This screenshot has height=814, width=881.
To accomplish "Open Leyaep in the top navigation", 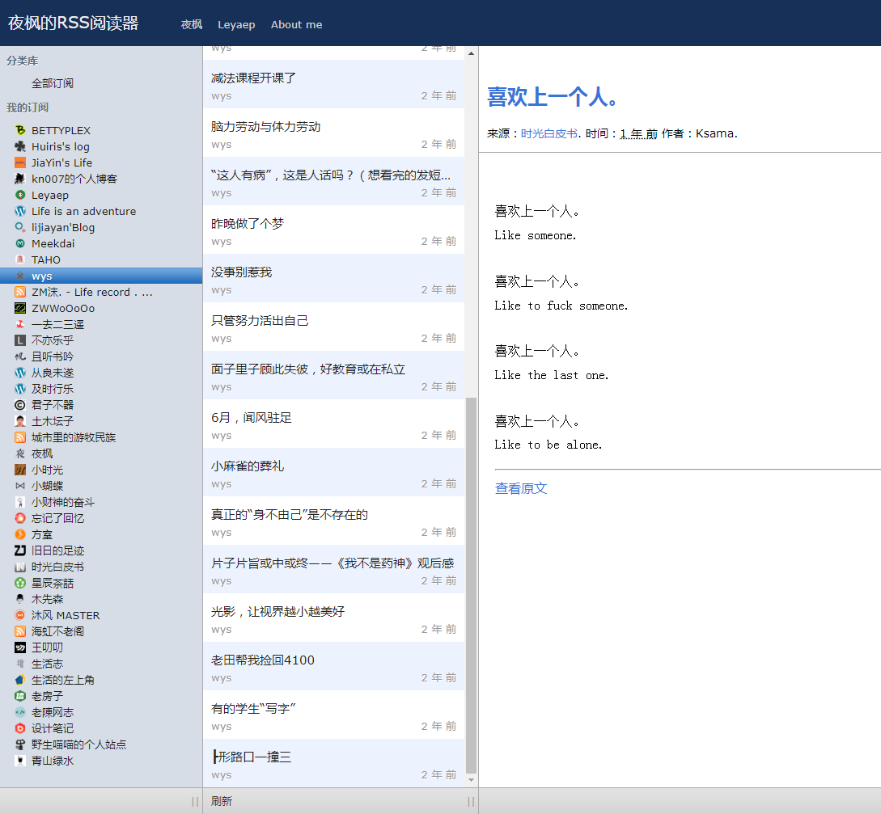I will tap(236, 24).
